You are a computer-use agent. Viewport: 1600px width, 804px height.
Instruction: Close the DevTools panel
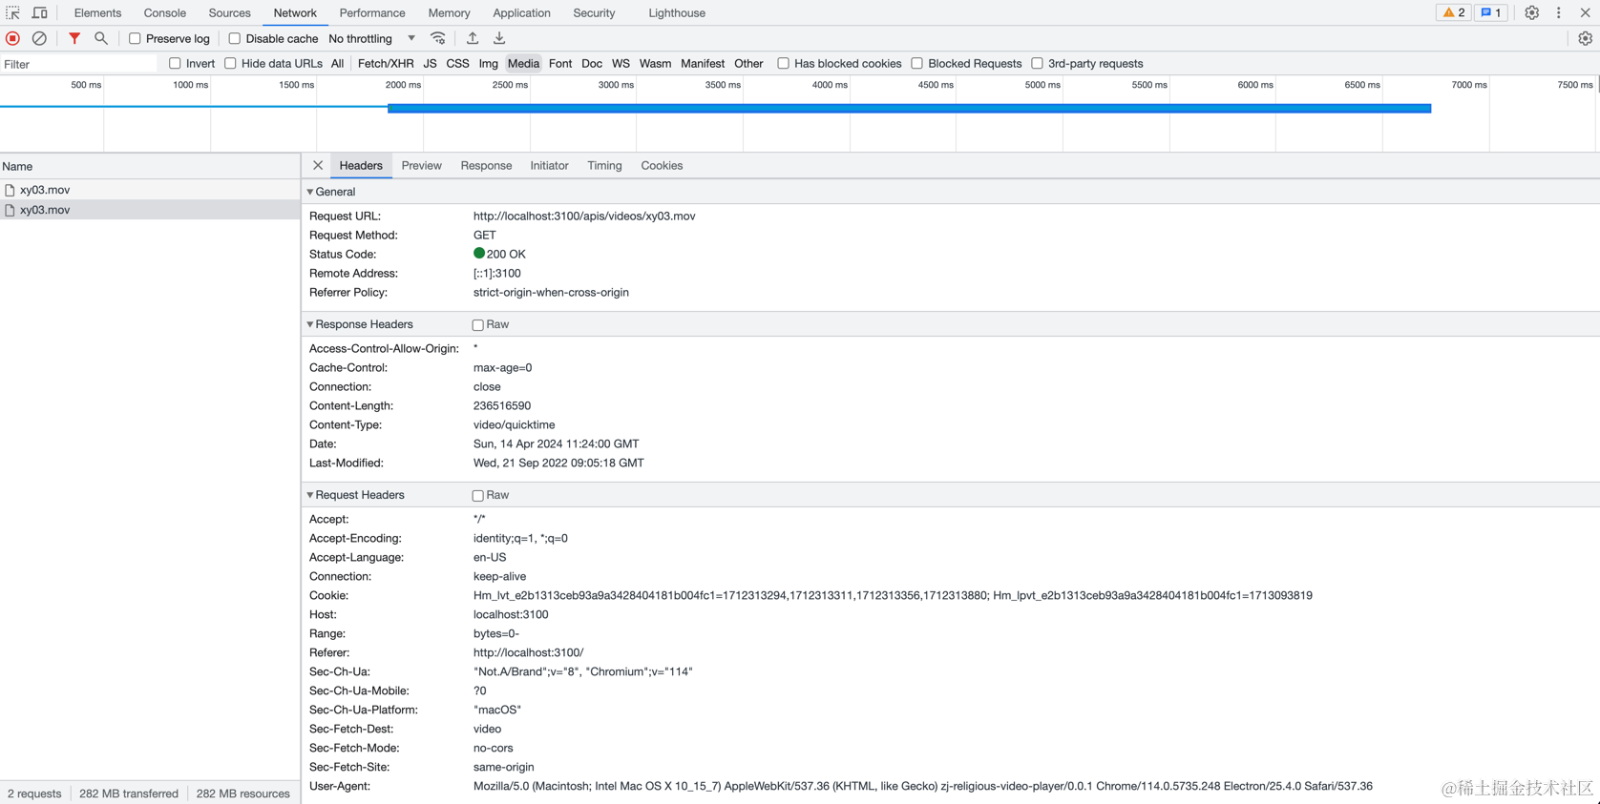[1586, 12]
